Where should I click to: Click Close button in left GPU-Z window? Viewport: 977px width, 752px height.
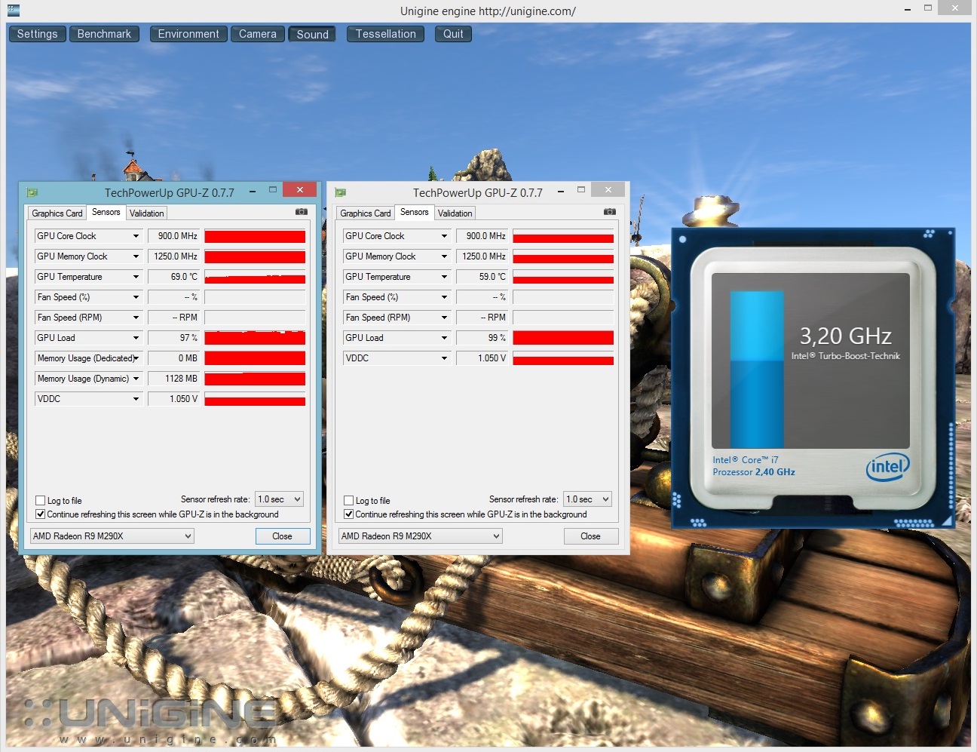283,536
